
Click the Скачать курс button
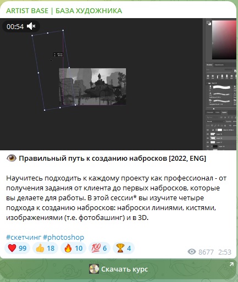[x=118, y=269]
